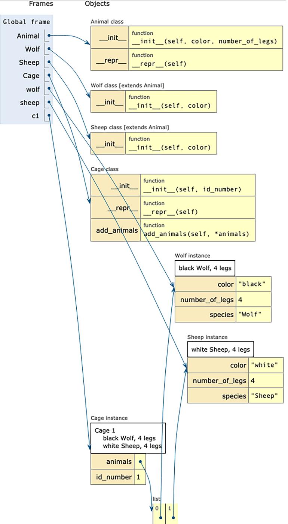Click __init__(self, color, number_of_legs) function text
Viewport: 288px width, 524px height.
pos(204,41)
